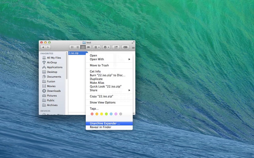The width and height of the screenshot is (254, 158).
Task: Choose Quick Look "22.iso.zip"
Action: click(109, 86)
